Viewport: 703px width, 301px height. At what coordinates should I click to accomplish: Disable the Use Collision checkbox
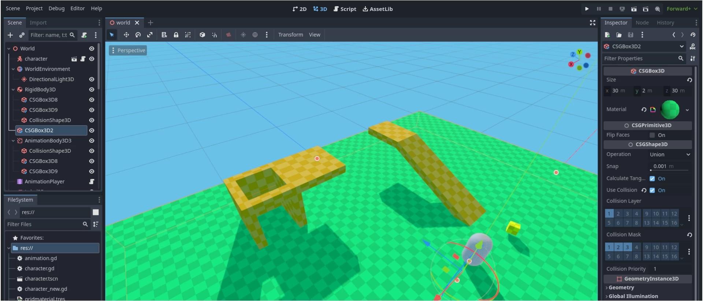[652, 190]
